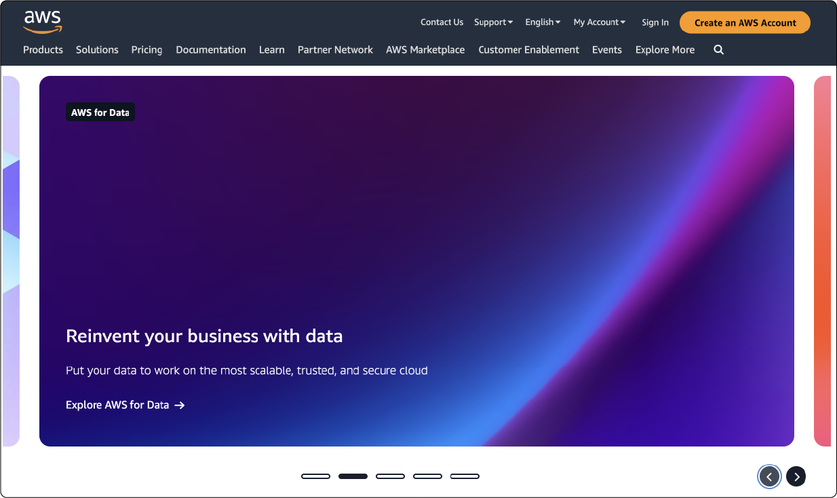The image size is (837, 498).
Task: Open the Customer Enablement menu
Action: 529,49
